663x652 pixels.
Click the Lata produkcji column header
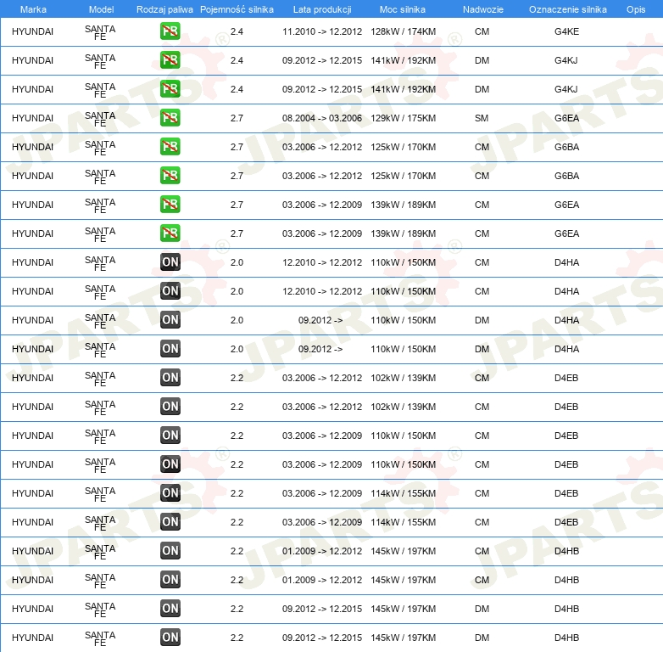pyautogui.click(x=322, y=9)
